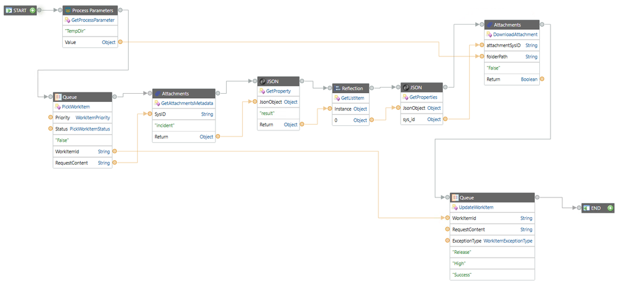Click the END node icon
This screenshot has width=620, height=293.
(x=587, y=208)
